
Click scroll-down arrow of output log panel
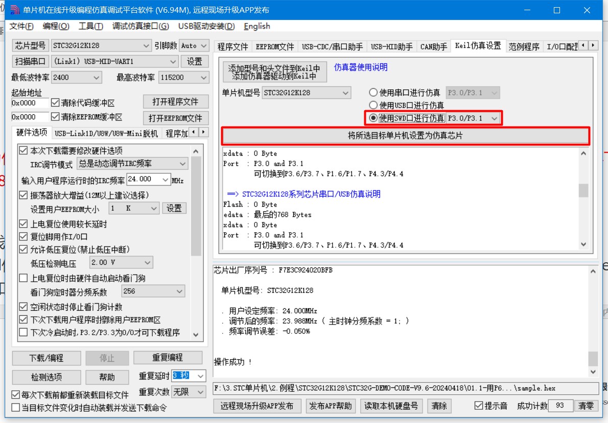[593, 371]
